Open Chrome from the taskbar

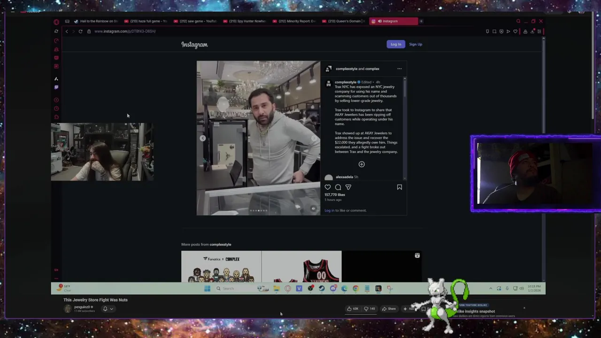[x=355, y=289]
